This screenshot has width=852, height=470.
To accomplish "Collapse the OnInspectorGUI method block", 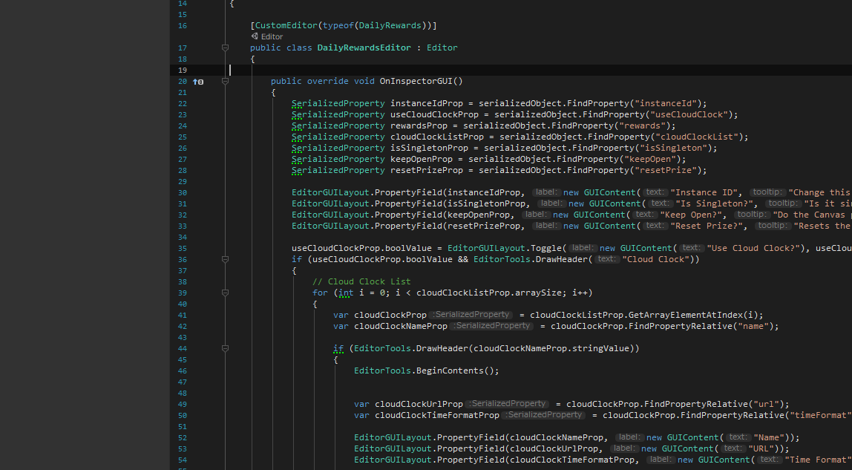I will click(x=225, y=81).
